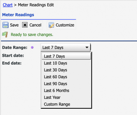The image size is (137, 115).
Task: Open the Date Range dropdown arrow
Action: 87,47
